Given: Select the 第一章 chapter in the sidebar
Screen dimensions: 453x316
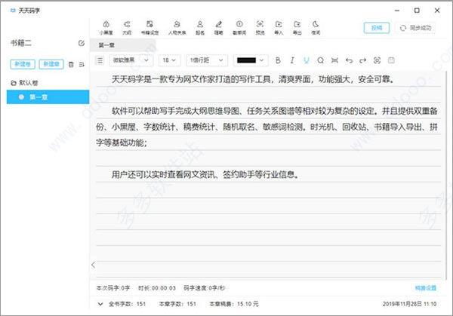Looking at the screenshot, I should [48, 97].
